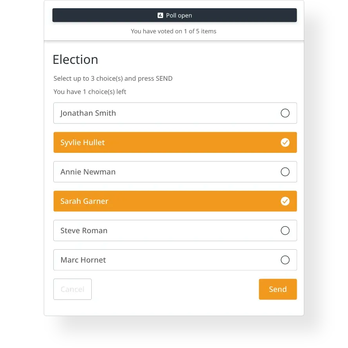Select the Steve Roman radio button
The image size is (348, 348).
[285, 230]
